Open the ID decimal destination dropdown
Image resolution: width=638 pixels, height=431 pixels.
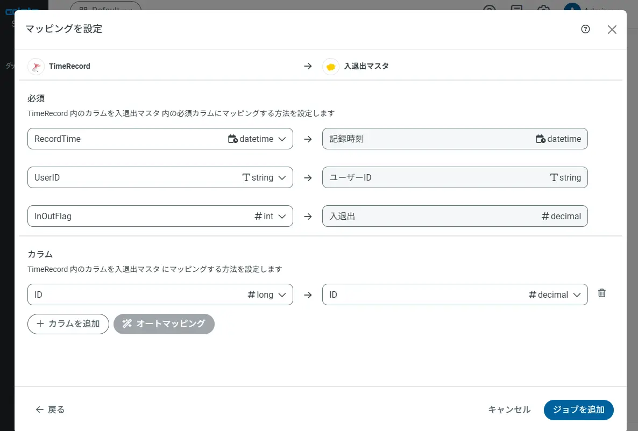[577, 294]
